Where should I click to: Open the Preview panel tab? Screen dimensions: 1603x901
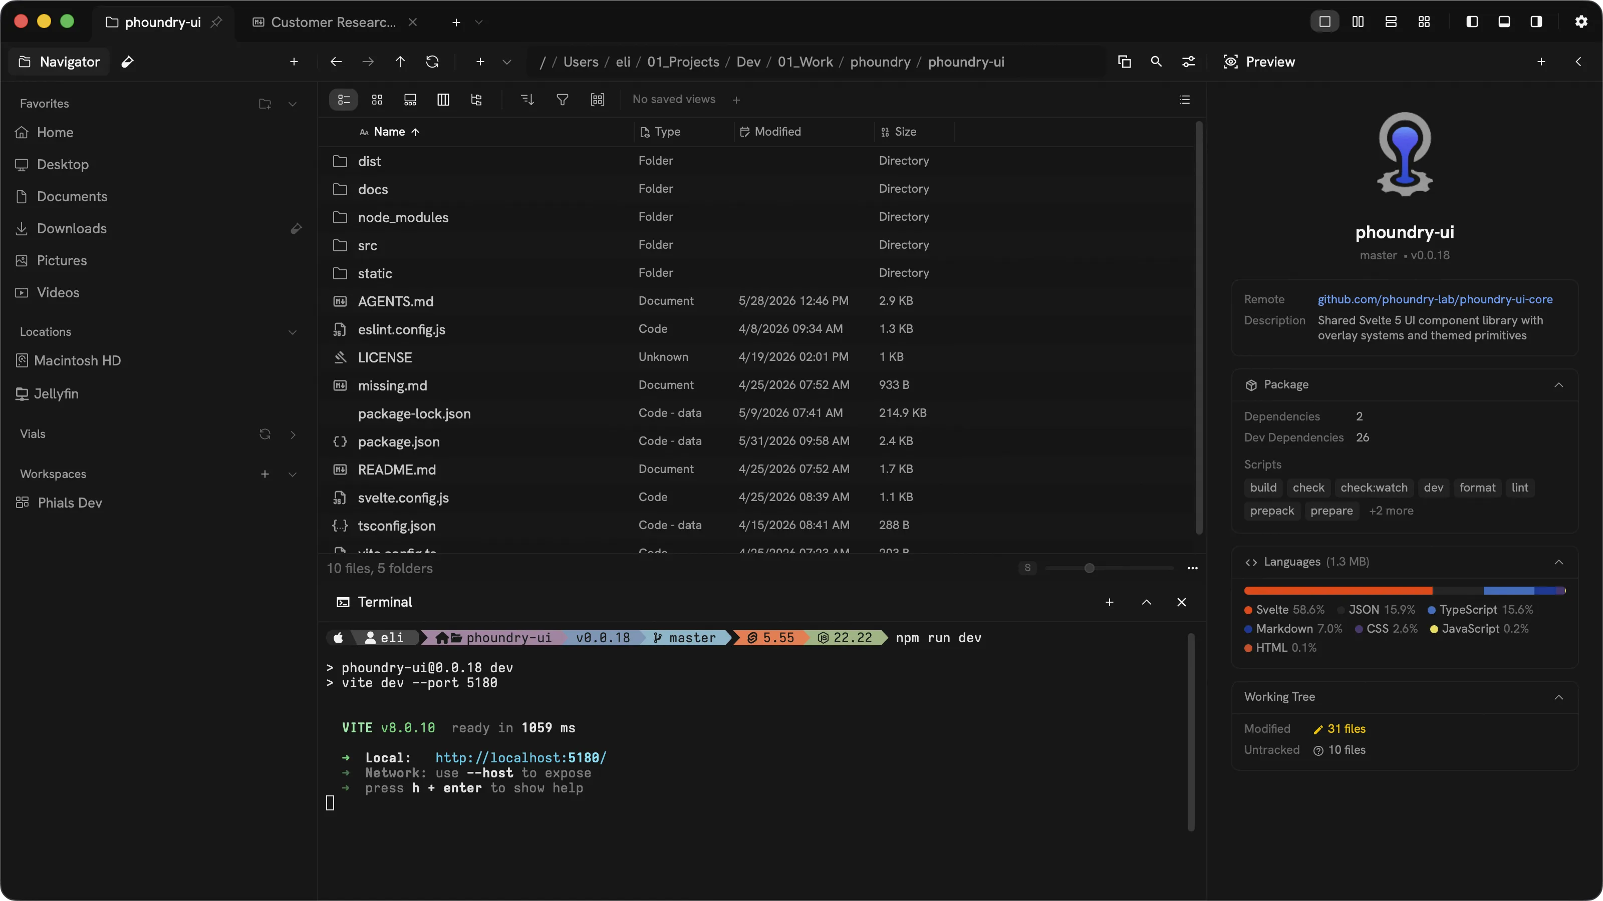[x=1259, y=62]
